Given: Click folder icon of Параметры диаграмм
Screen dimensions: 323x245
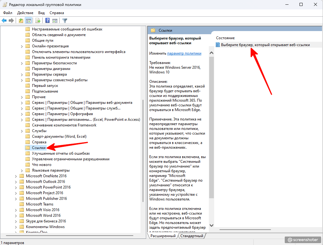Looking at the screenshot, I should tap(28, 69).
